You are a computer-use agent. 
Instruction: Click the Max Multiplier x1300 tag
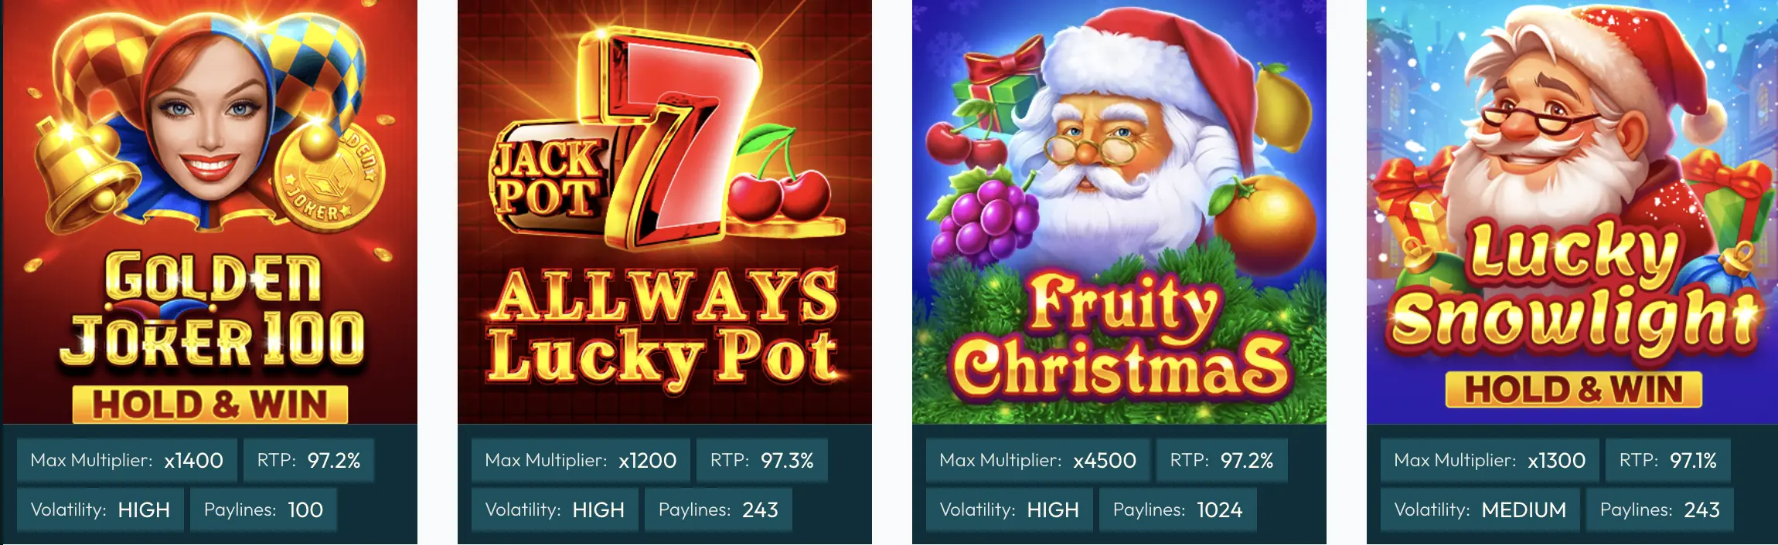point(1490,461)
